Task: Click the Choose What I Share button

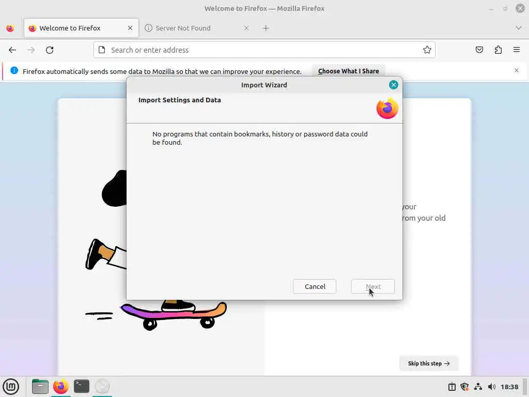Action: (x=349, y=71)
